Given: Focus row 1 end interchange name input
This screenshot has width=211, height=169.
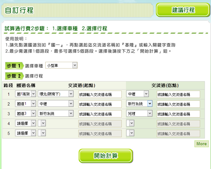Looking at the screenshot, I should tap(178, 95).
